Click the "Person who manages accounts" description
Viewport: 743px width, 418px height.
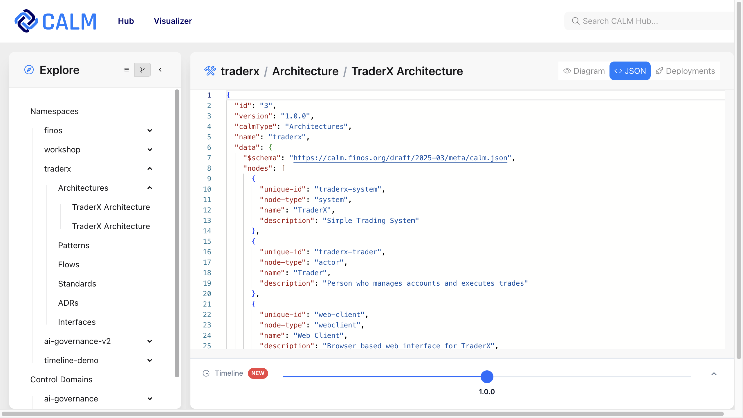pos(425,283)
